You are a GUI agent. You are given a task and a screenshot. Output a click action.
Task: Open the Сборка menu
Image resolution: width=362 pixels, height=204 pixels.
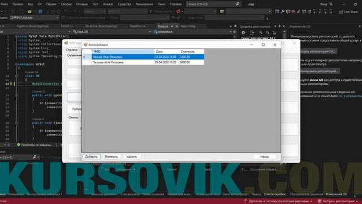tap(66, 4)
